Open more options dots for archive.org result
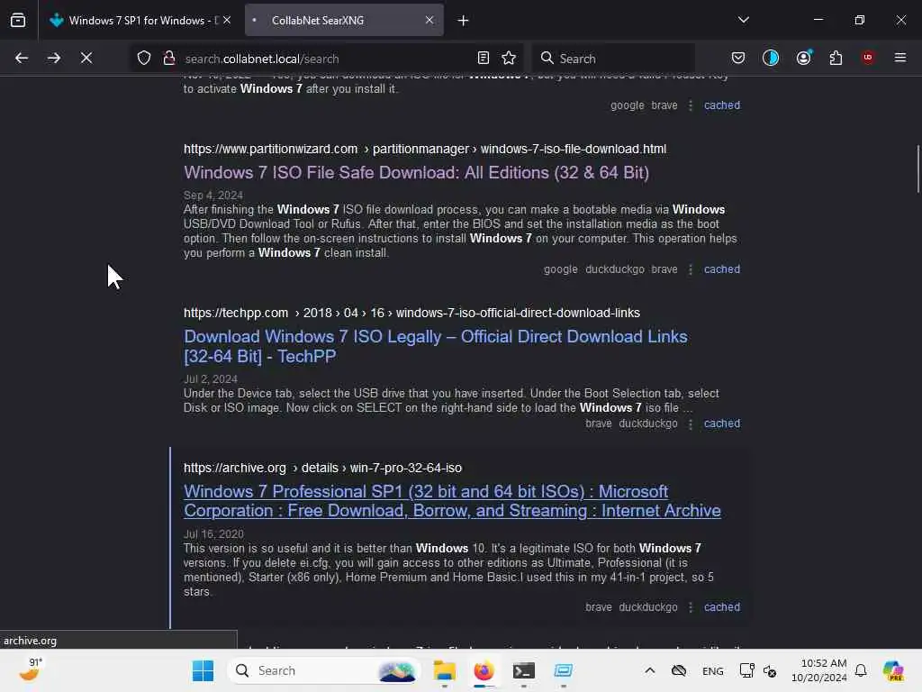This screenshot has height=692, width=922. pos(691,607)
